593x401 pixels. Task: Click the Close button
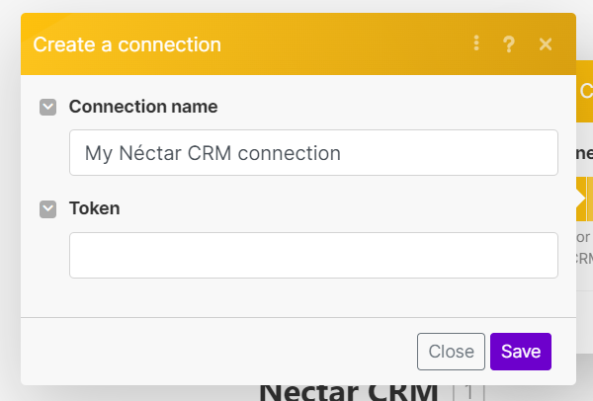451,352
